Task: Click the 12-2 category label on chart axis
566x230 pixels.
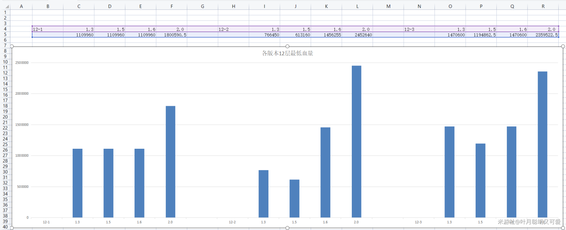Action: point(232,222)
